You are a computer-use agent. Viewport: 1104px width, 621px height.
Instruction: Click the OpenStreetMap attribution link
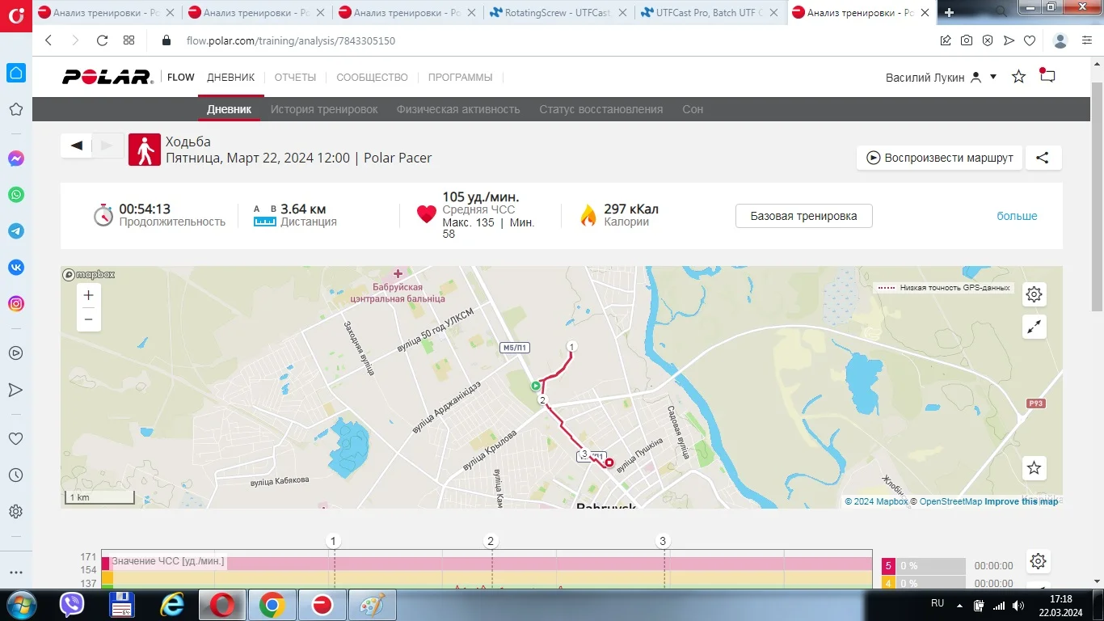click(x=950, y=501)
